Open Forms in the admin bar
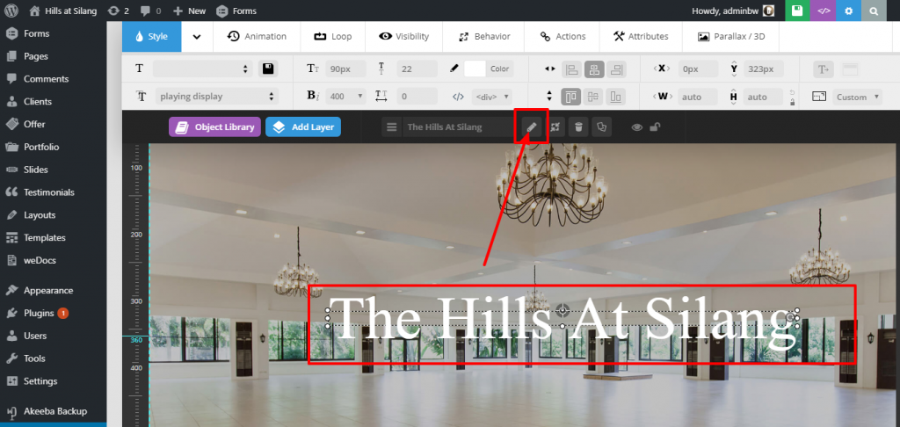 [236, 11]
